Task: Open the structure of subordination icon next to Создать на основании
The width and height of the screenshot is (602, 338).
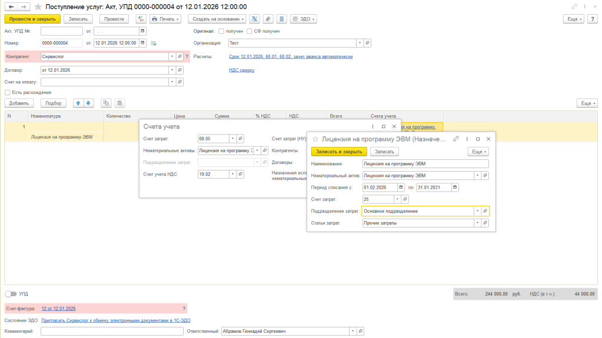Action: pyautogui.click(x=254, y=19)
